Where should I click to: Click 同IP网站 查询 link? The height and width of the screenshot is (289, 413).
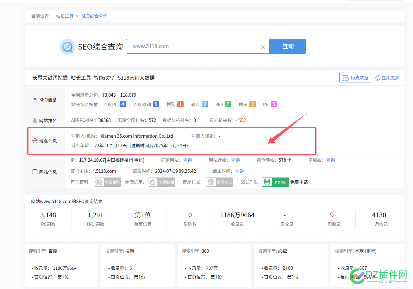pos(187,160)
